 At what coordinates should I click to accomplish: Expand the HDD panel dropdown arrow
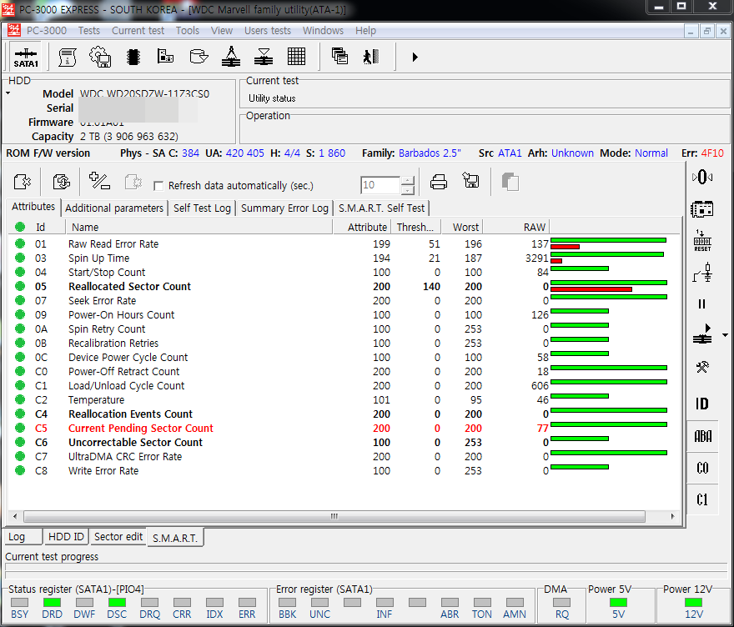(8, 93)
